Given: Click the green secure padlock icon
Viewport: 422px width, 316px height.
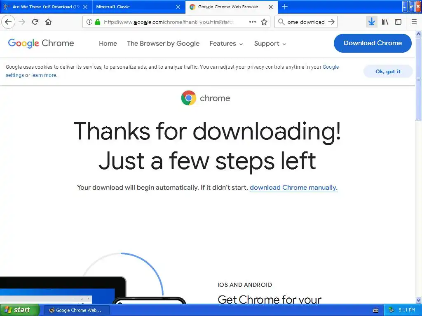Looking at the screenshot, I should 97,22.
